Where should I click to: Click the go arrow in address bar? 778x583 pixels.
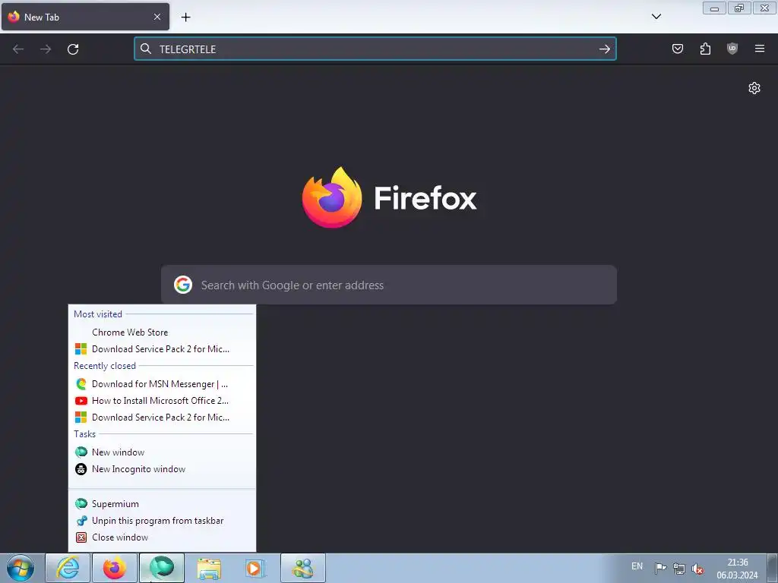point(604,49)
